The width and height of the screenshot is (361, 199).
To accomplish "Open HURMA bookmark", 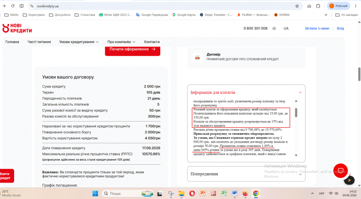I will point(282,15).
